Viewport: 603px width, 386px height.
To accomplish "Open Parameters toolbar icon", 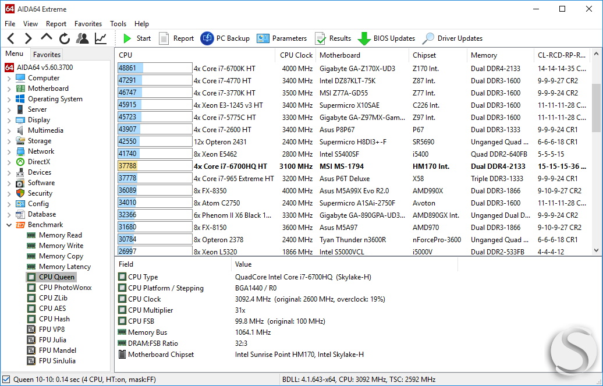I will click(x=263, y=38).
